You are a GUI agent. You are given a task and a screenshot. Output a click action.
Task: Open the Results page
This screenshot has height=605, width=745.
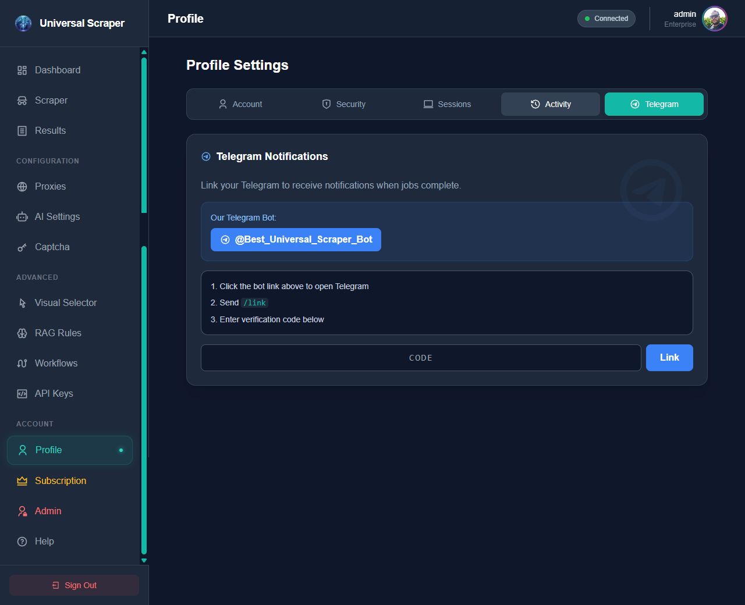[70, 130]
